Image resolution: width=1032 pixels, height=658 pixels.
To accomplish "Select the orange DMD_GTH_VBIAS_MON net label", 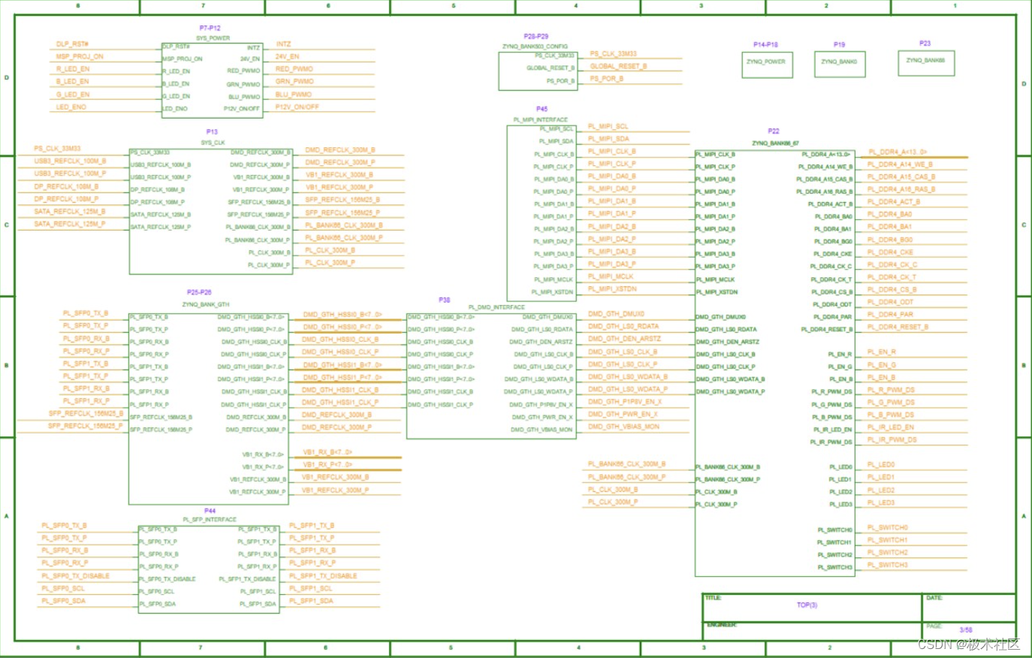I will 623,427.
